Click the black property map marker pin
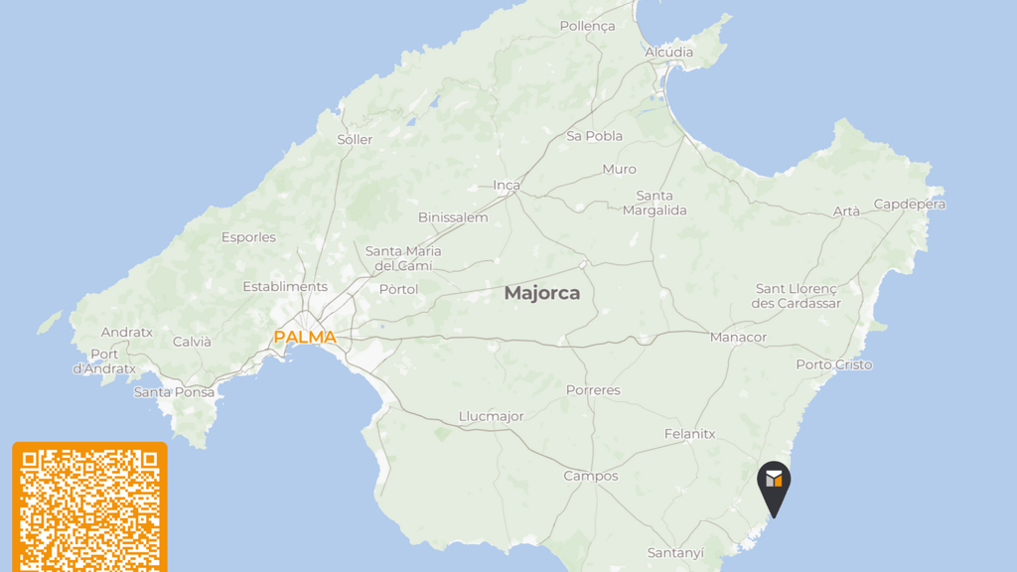The height and width of the screenshot is (572, 1017). 774,489
